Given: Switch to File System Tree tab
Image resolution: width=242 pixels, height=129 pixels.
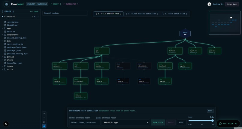Looking at the screenshot, I should point(108,14).
